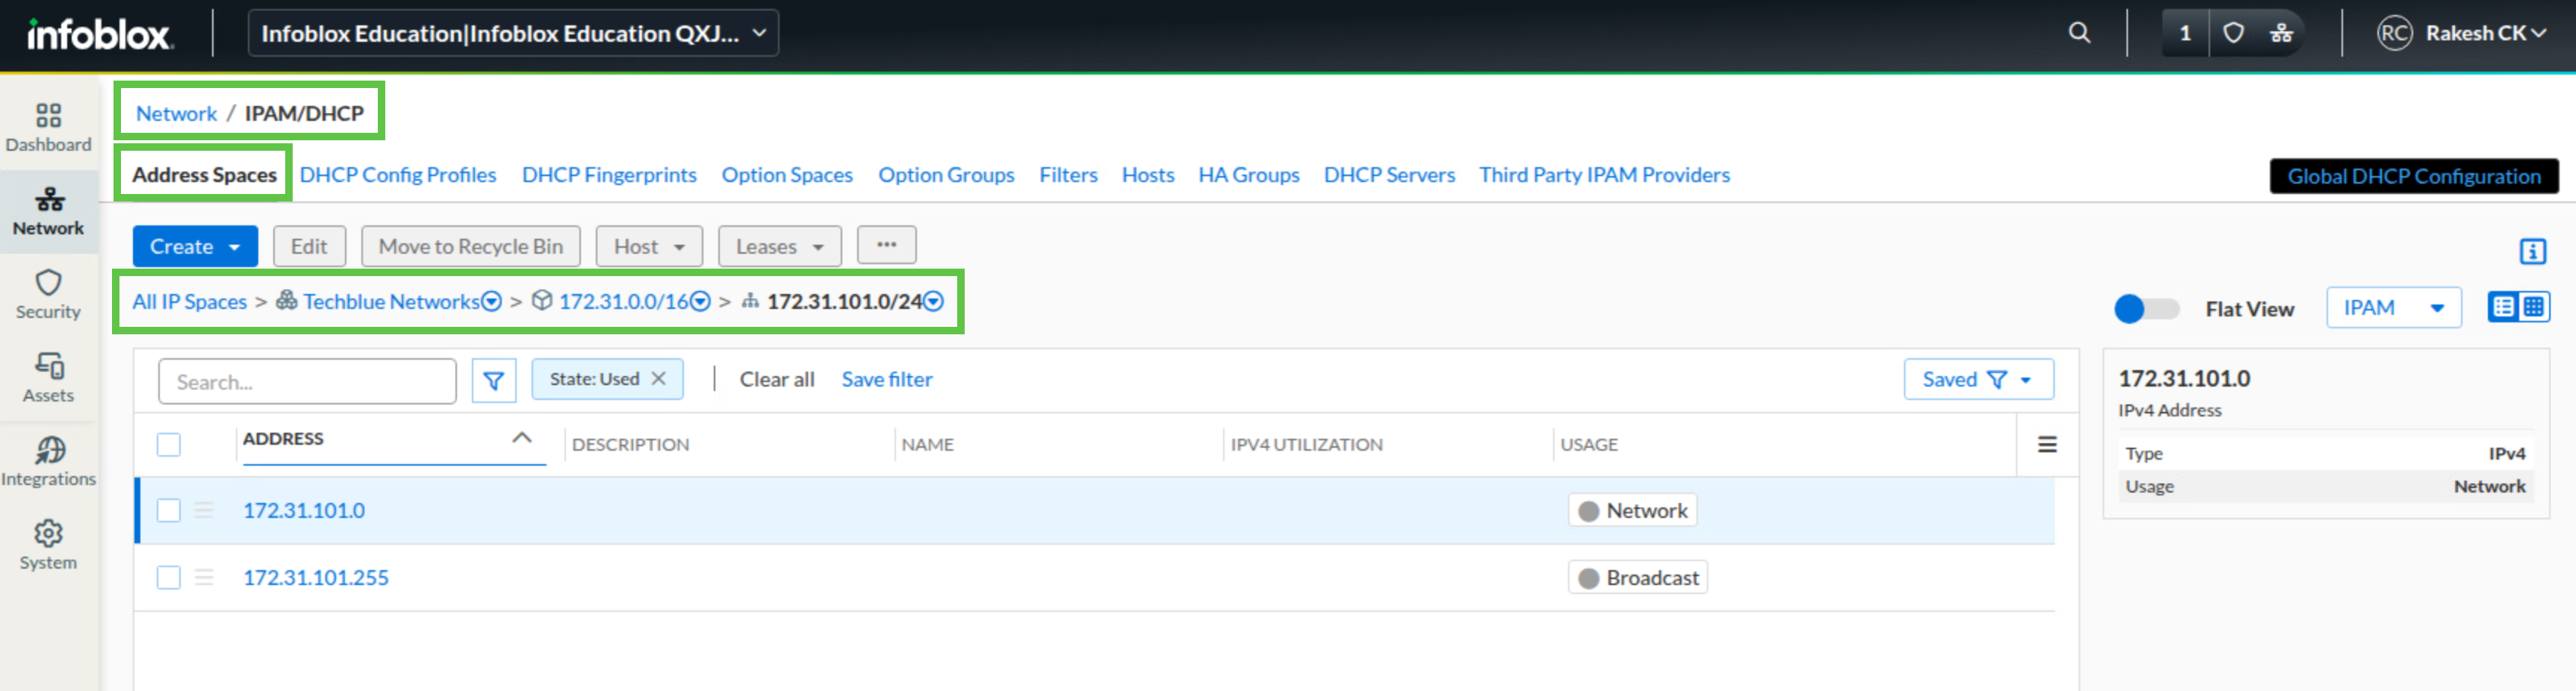Switch to Option Groups tab
2576x691 pixels.
tap(946, 175)
